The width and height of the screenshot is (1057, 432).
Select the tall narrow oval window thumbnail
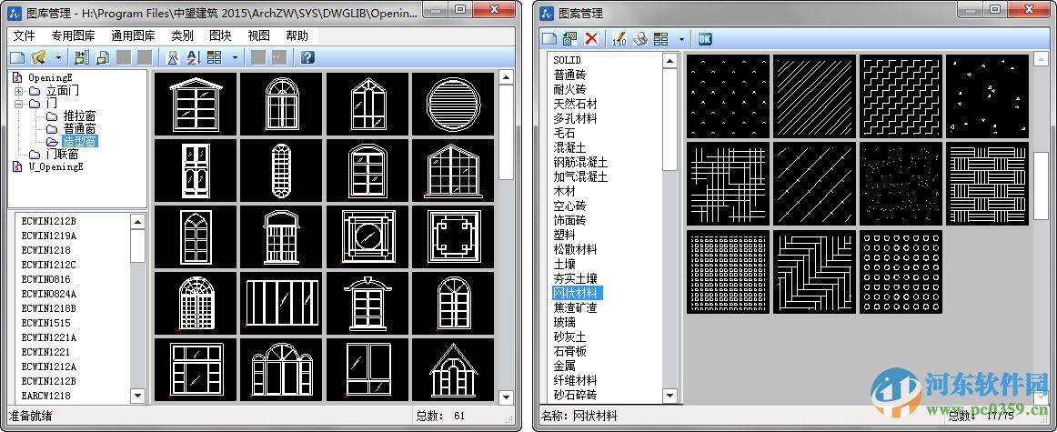pyautogui.click(x=281, y=170)
